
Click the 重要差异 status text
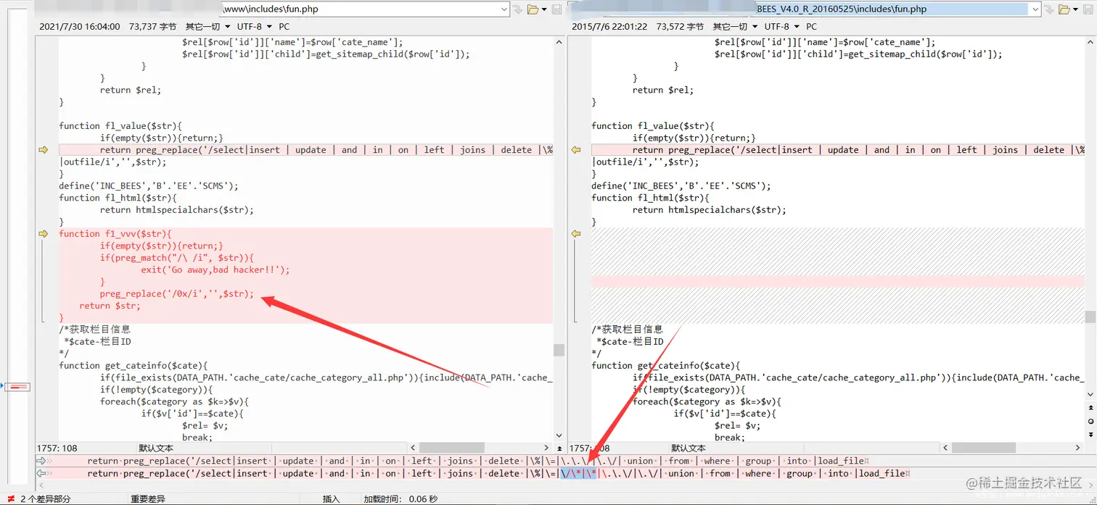[x=148, y=498]
